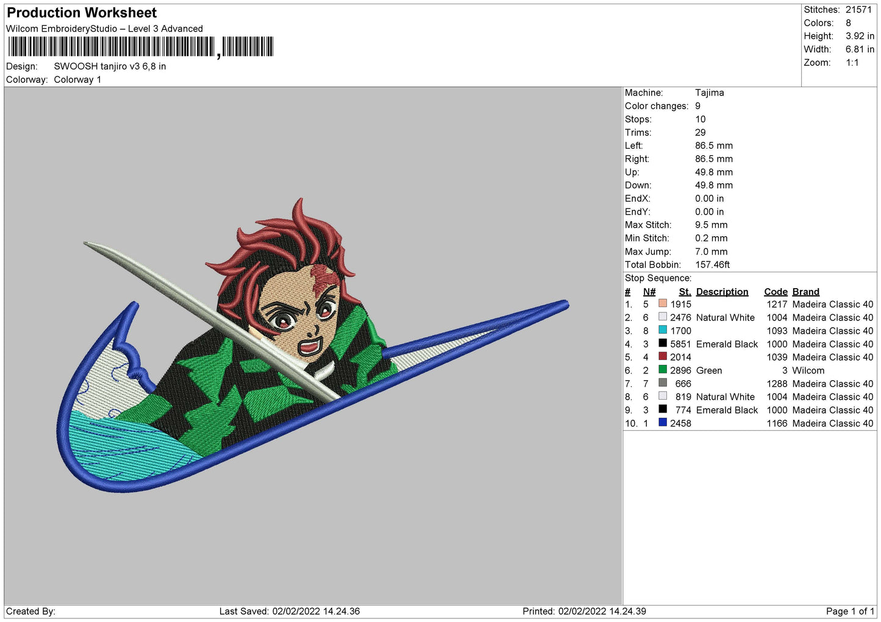Click the N# column header
The width and height of the screenshot is (881, 622).
pyautogui.click(x=649, y=292)
